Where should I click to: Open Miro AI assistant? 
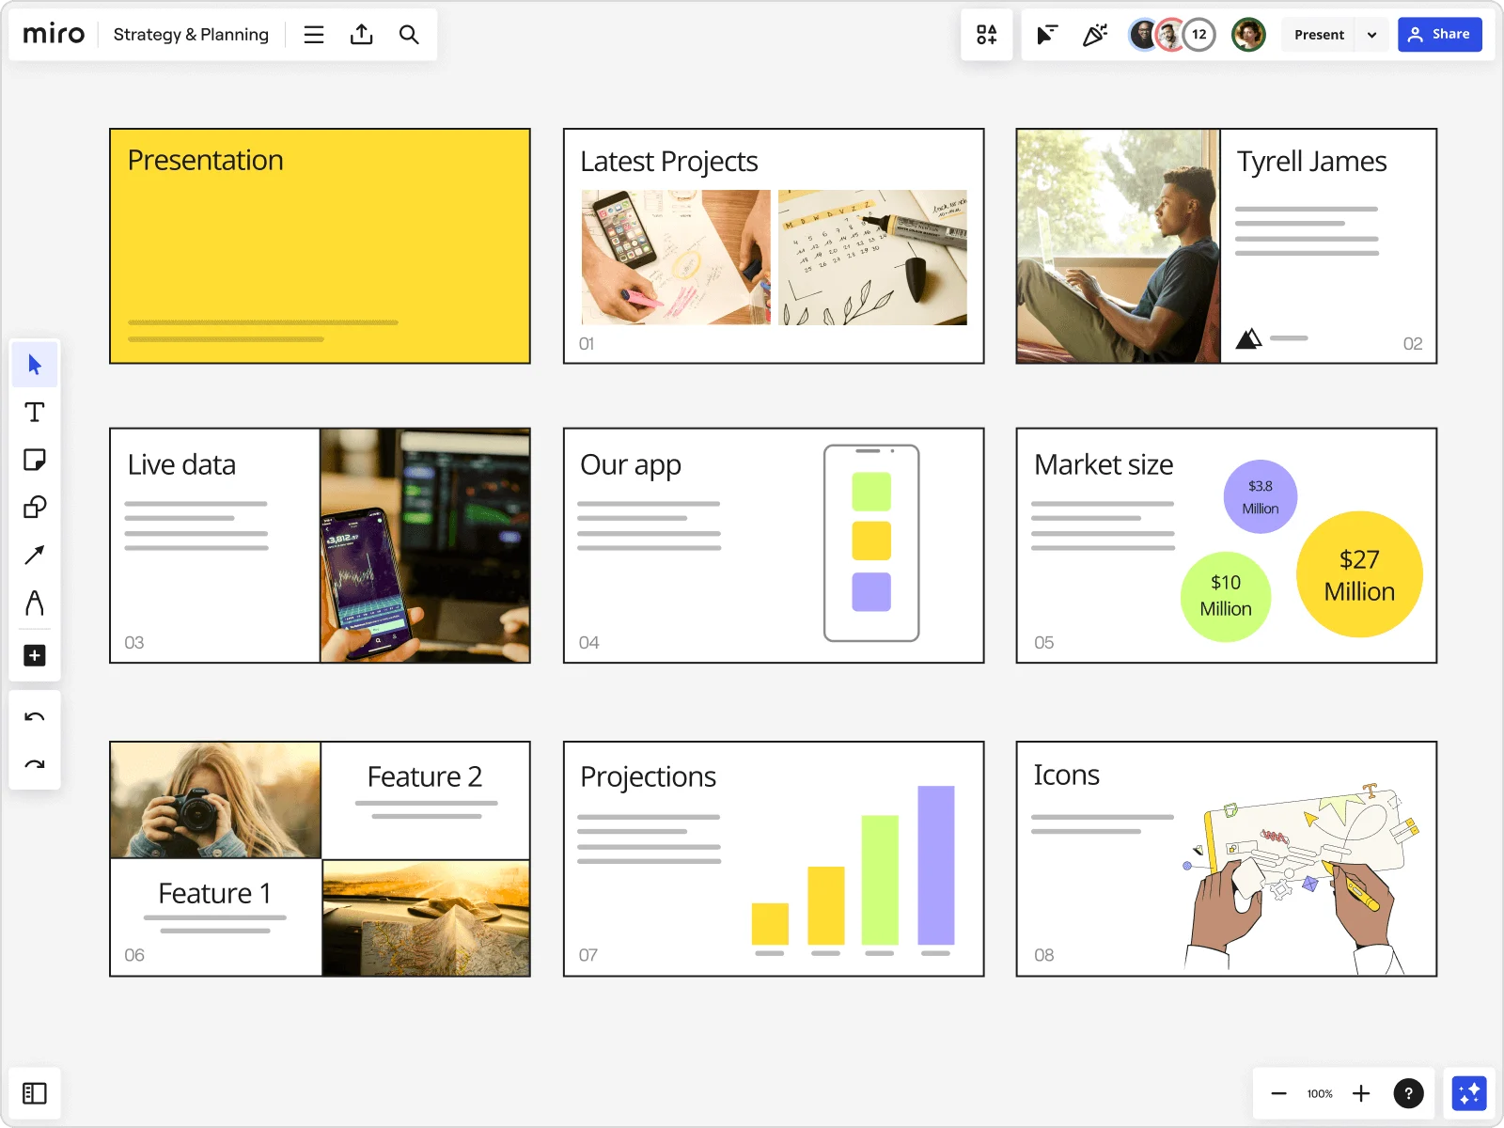(1469, 1092)
